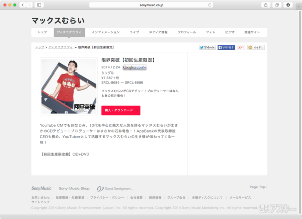Open the Downloads icon in toolbar

[x=288, y=5]
